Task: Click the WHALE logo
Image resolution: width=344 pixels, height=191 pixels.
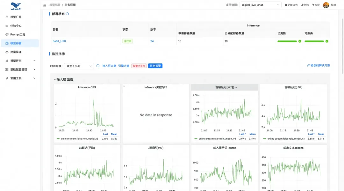Action: pos(16,6)
